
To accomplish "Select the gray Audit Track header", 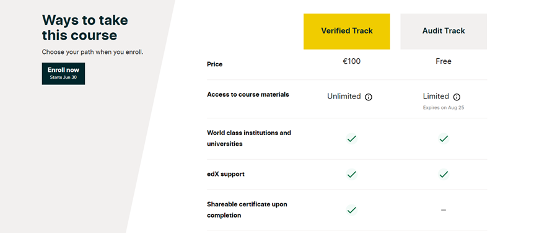I will 444,32.
